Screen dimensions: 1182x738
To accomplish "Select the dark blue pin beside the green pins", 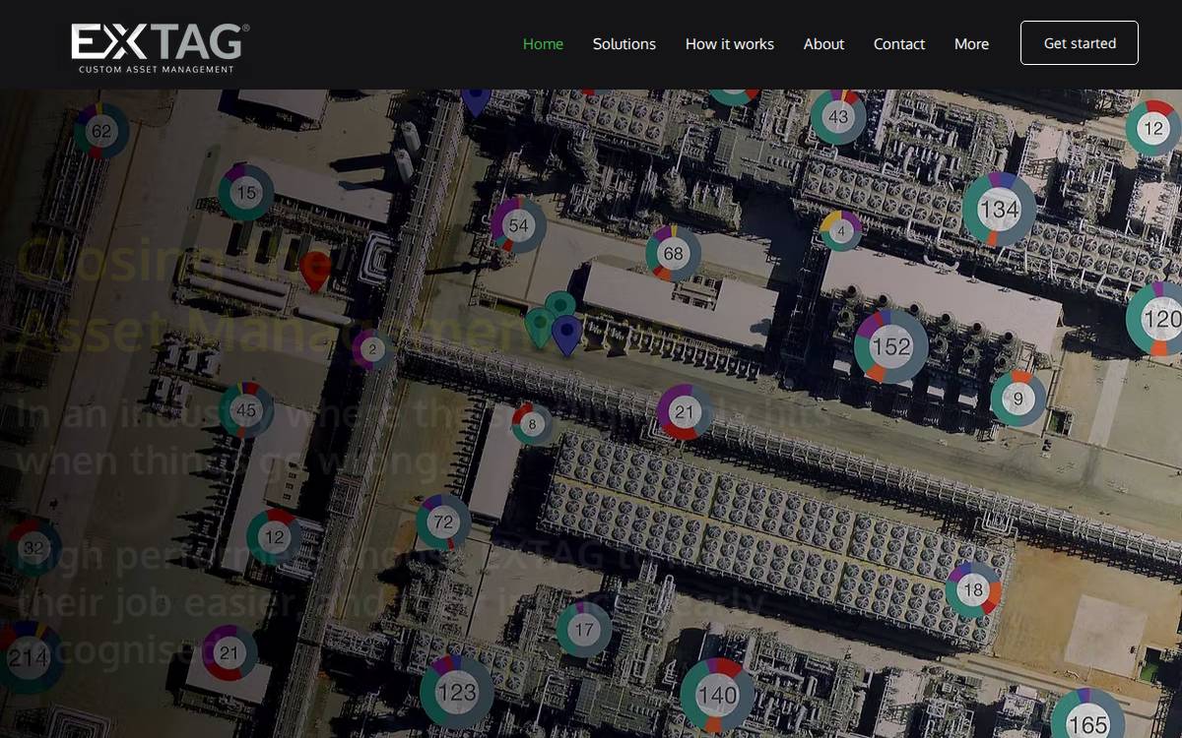I will (565, 336).
